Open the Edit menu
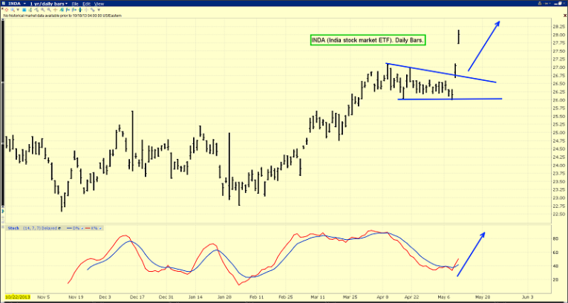The image size is (568, 303). pos(87,4)
